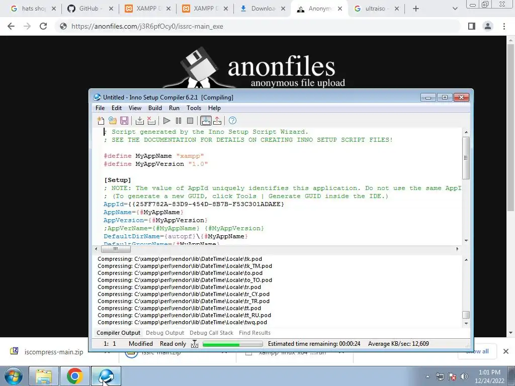This screenshot has width=515, height=386.
Task: Switch to the first XAMPP Chrome tab
Action: (147, 9)
